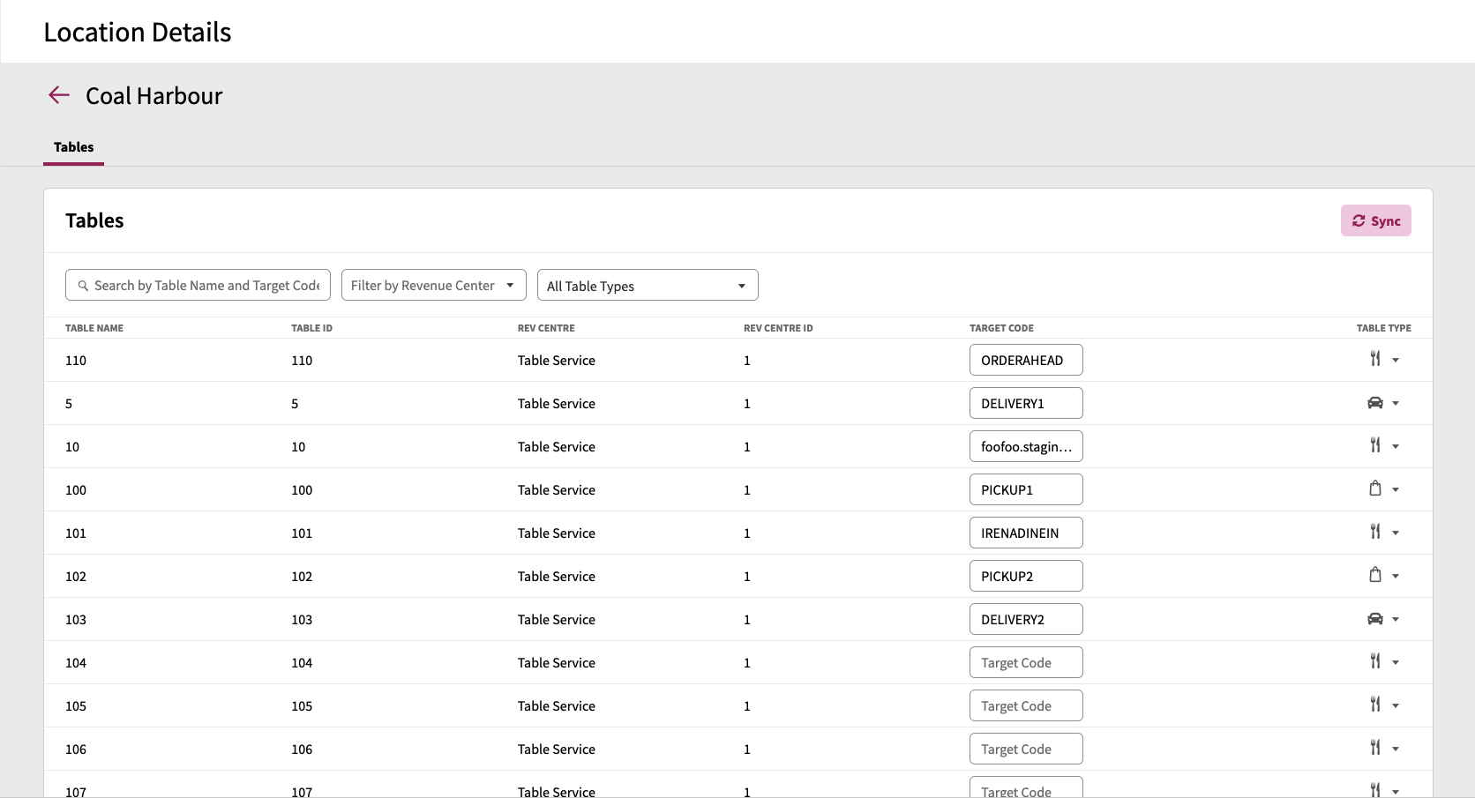
Task: Click the search magnifier icon in table search
Action: pos(83,286)
